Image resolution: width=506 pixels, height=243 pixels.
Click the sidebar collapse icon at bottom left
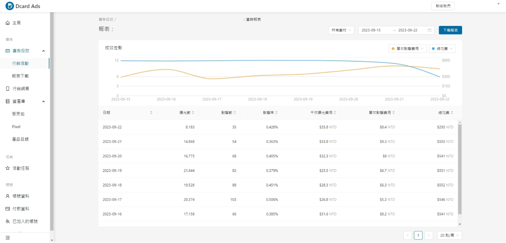8,237
